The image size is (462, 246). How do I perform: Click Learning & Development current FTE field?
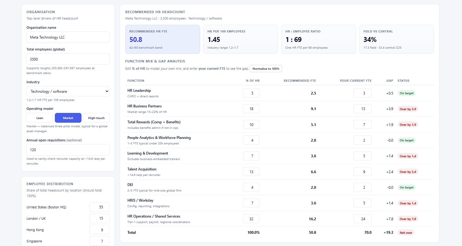(362, 156)
